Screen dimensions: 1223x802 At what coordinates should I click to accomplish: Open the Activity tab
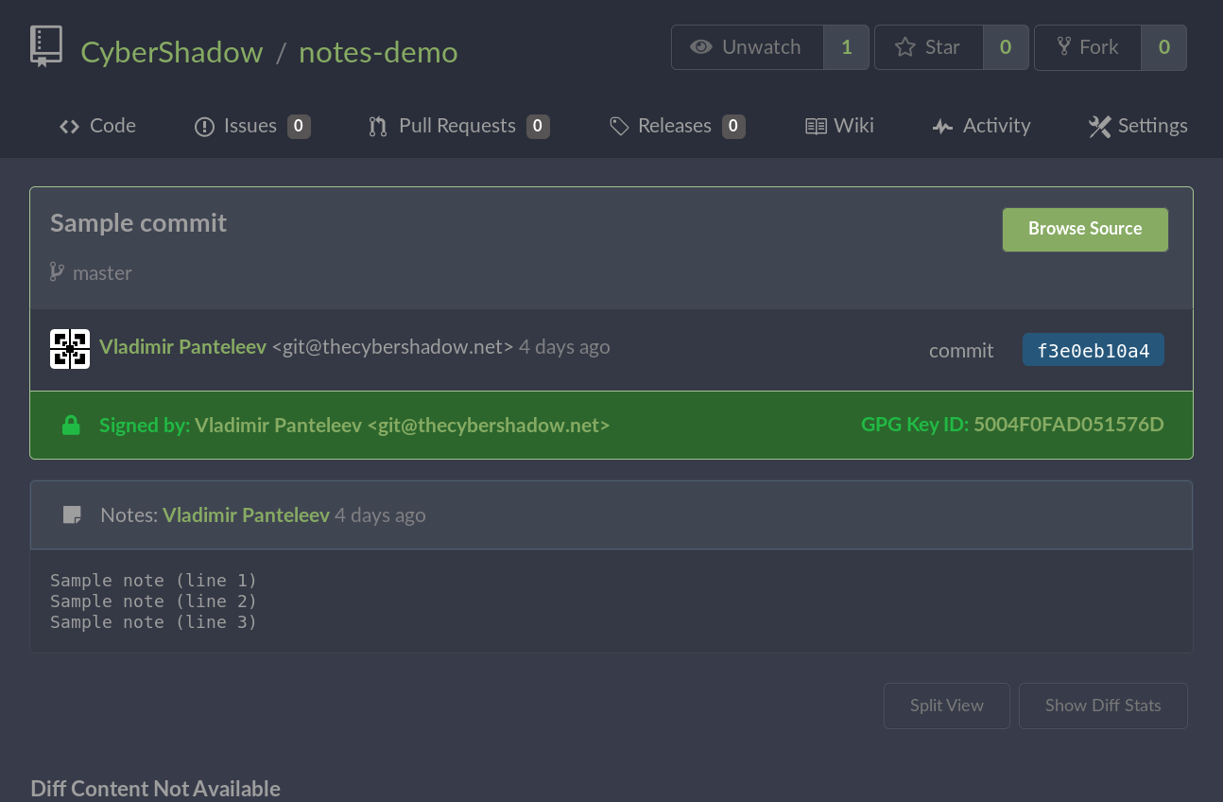point(981,126)
